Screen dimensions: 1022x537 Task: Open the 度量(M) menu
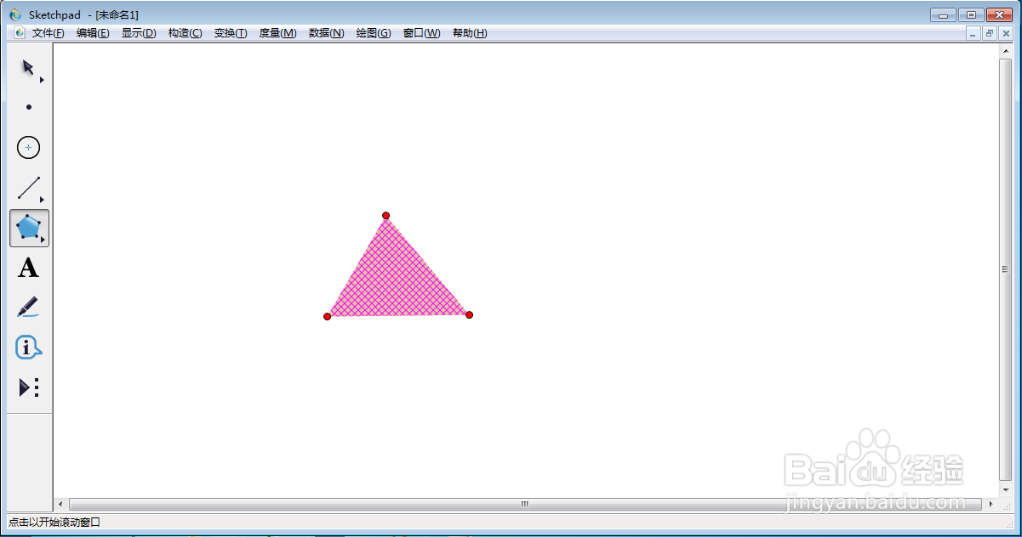point(277,33)
